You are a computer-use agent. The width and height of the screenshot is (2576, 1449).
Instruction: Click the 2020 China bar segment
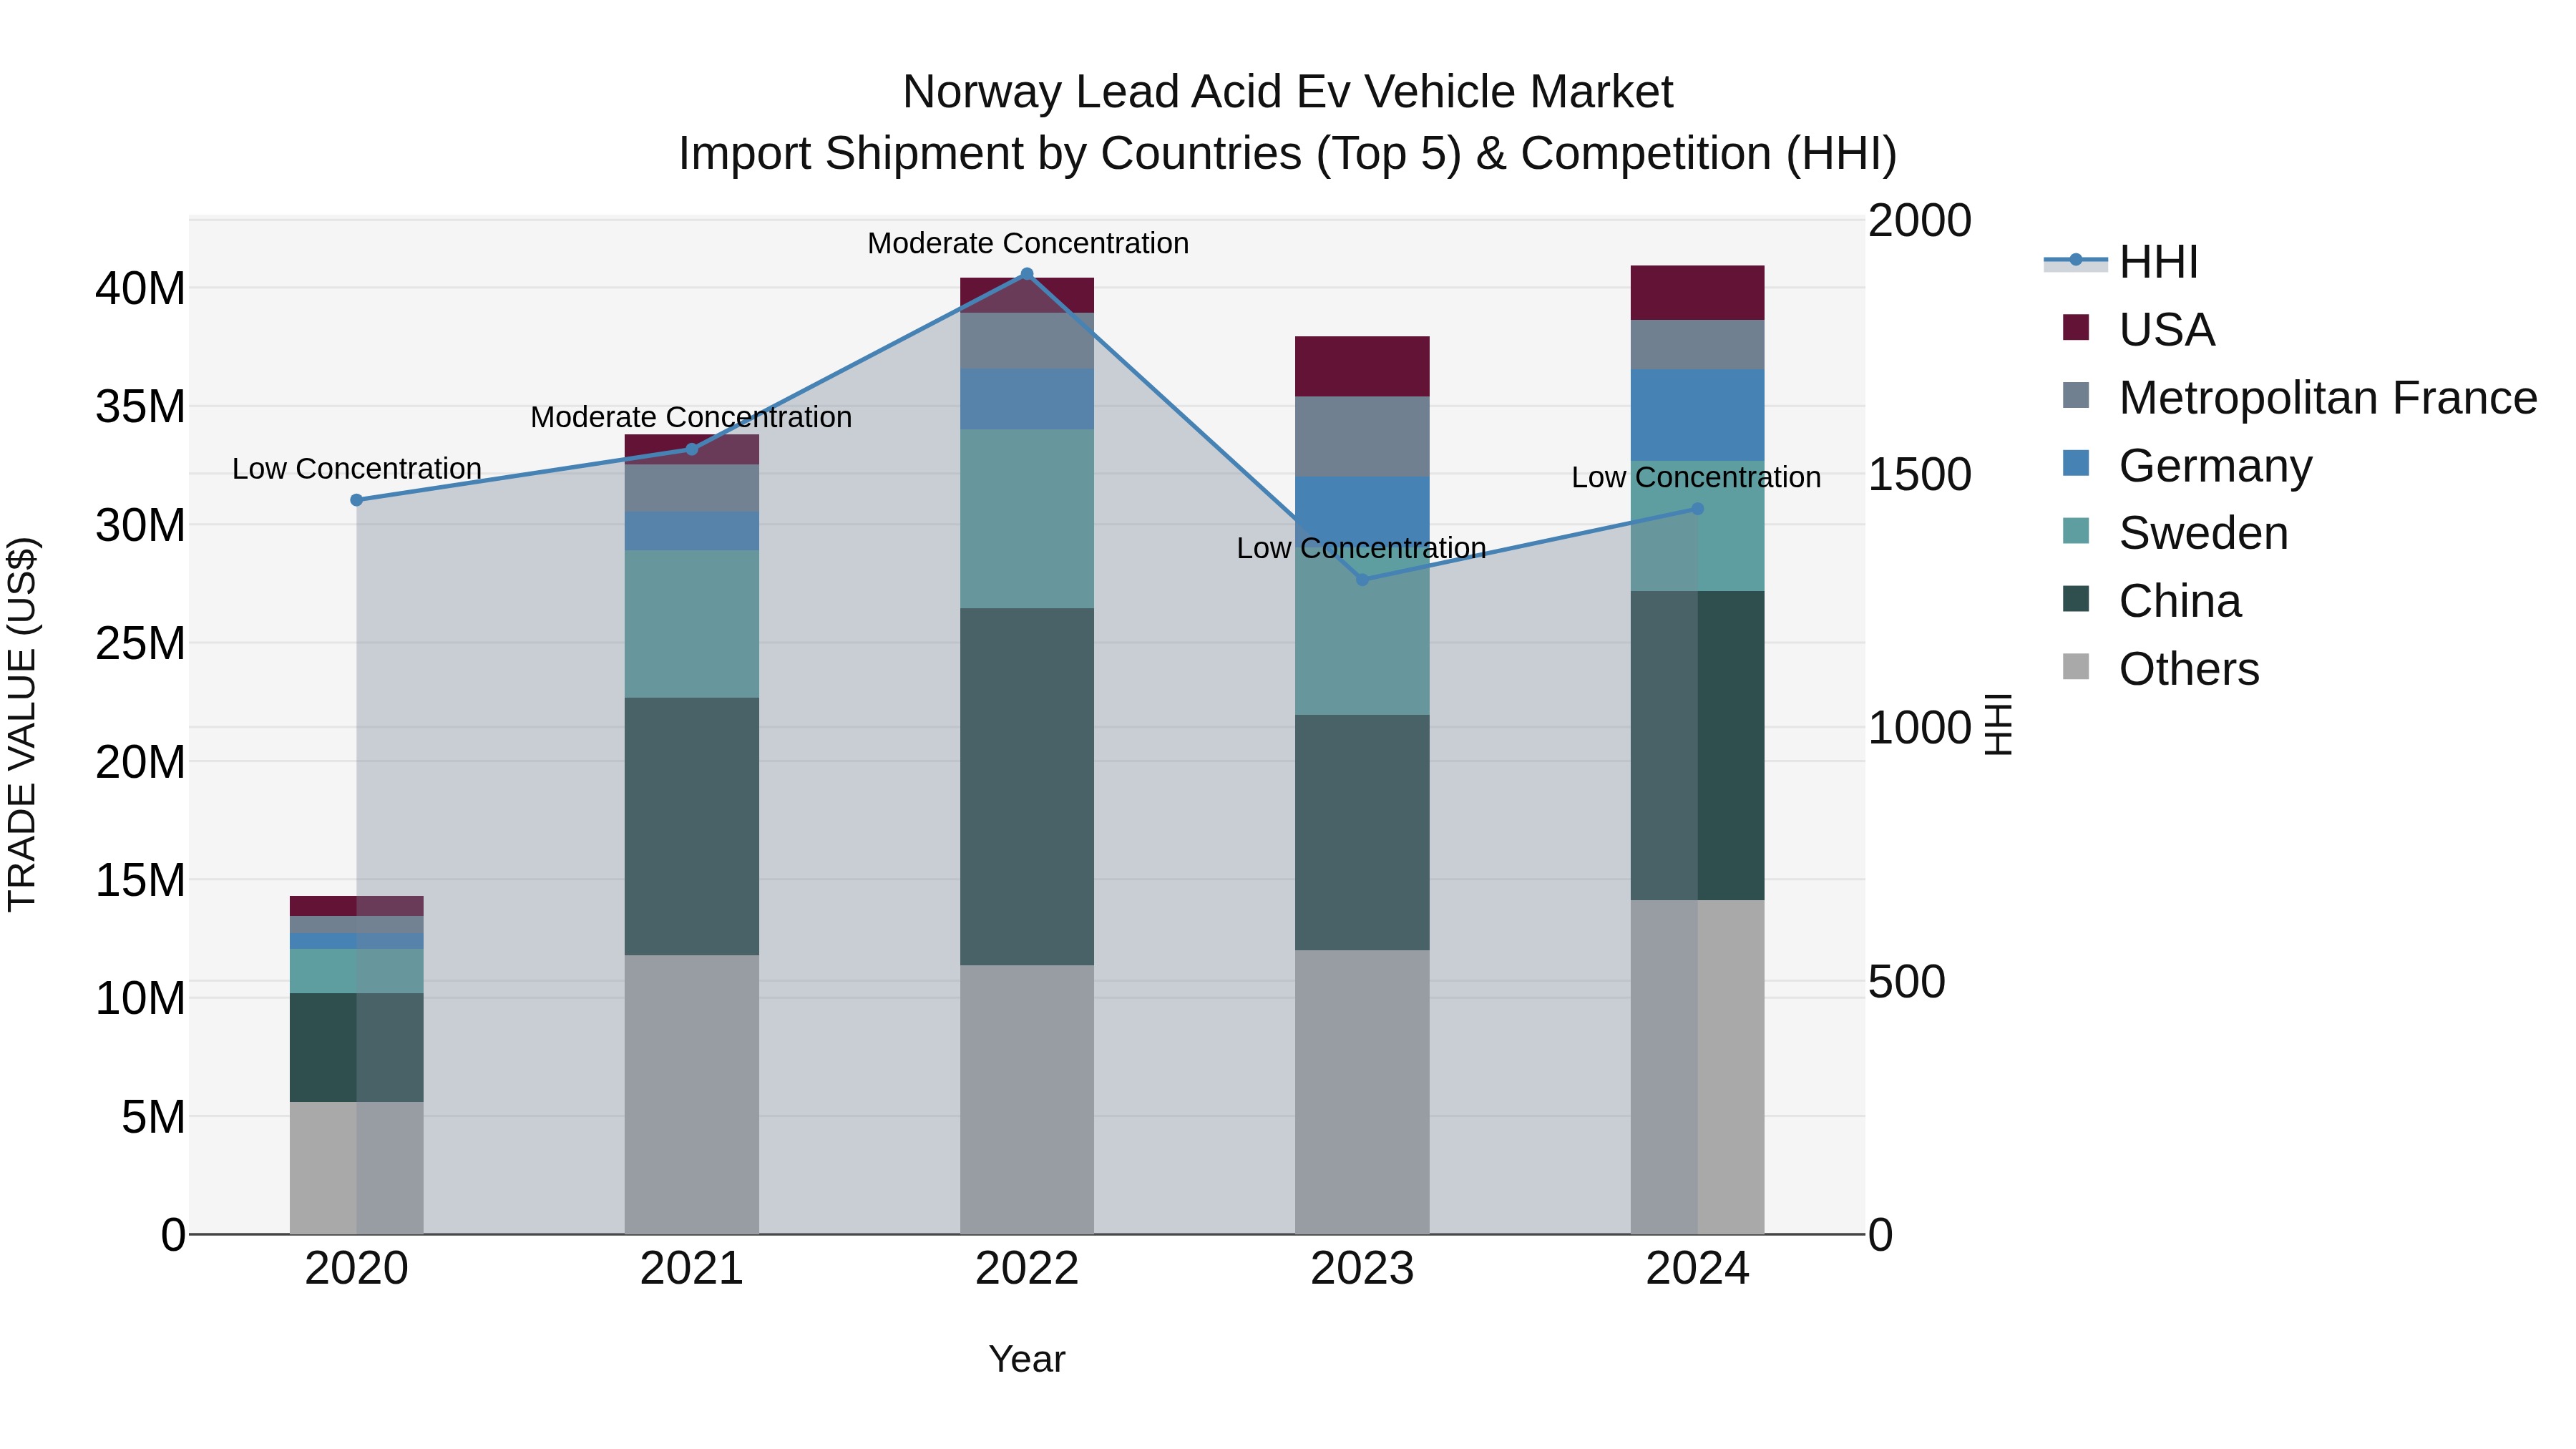point(356,1047)
